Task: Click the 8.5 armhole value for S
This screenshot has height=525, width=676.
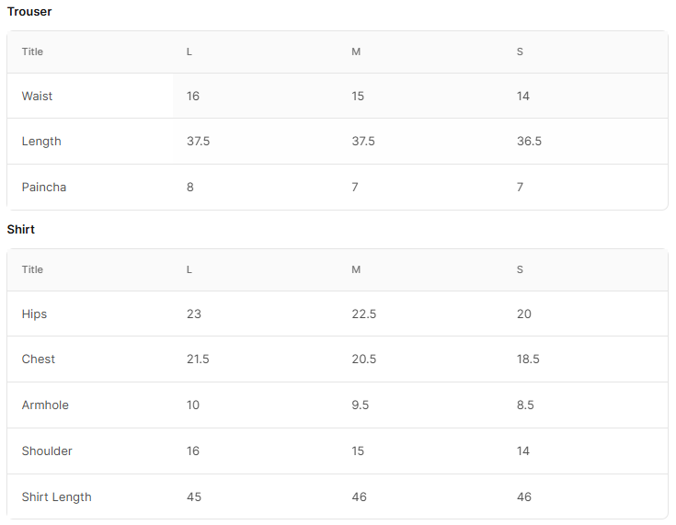Action: (525, 405)
